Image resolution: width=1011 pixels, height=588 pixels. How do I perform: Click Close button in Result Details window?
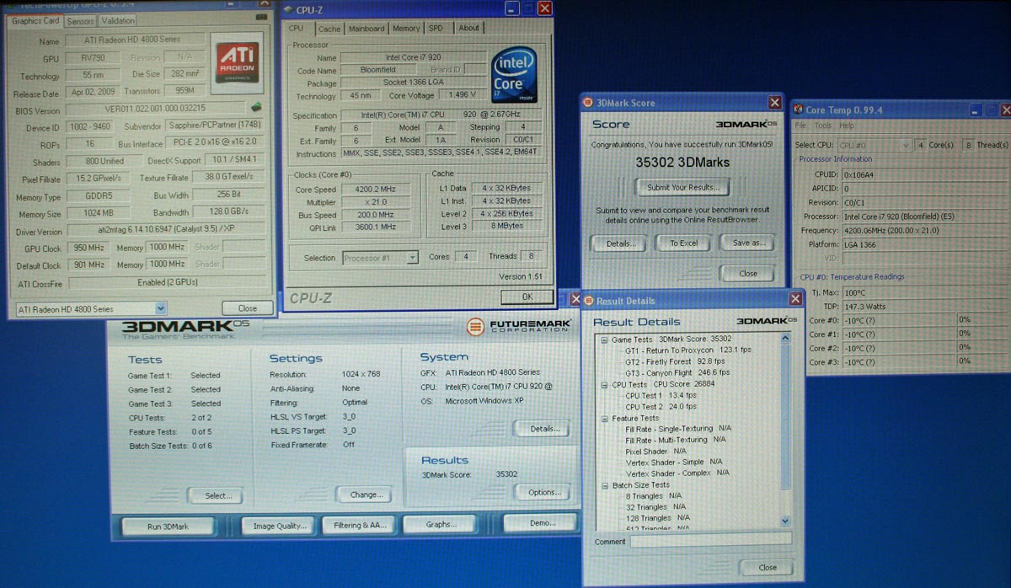tap(768, 567)
